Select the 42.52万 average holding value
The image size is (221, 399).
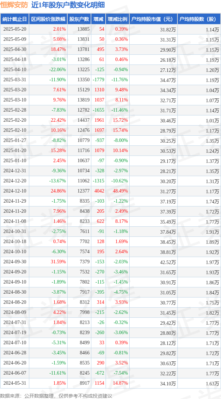pyautogui.click(x=168, y=262)
